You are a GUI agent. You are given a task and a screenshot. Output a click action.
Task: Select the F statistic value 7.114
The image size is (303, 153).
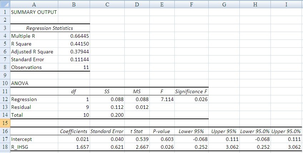coord(163,99)
